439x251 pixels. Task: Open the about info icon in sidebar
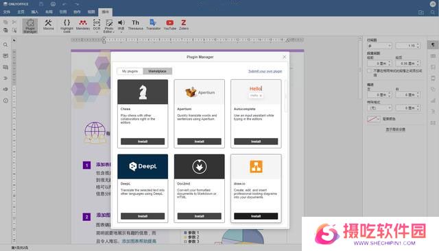click(5, 101)
